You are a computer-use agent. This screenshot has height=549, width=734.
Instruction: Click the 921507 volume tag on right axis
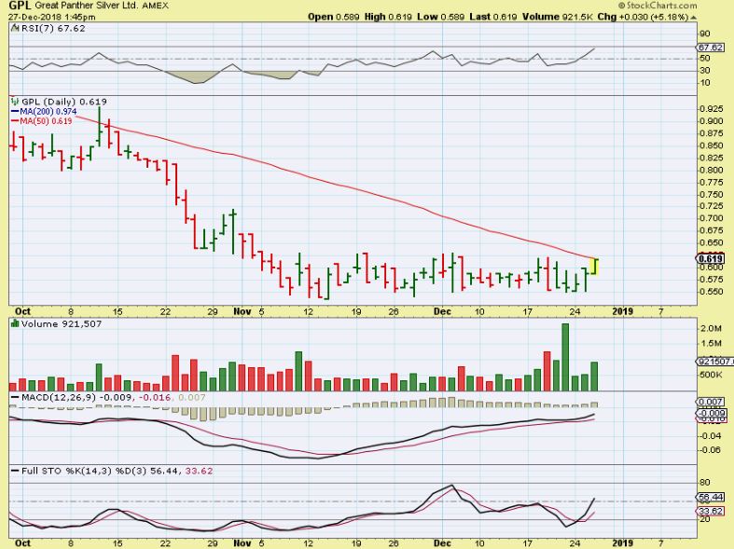point(714,362)
